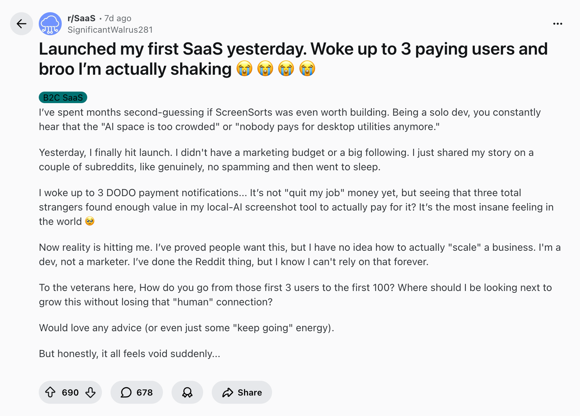Click the r/SaaS community avatar icon

(x=50, y=24)
